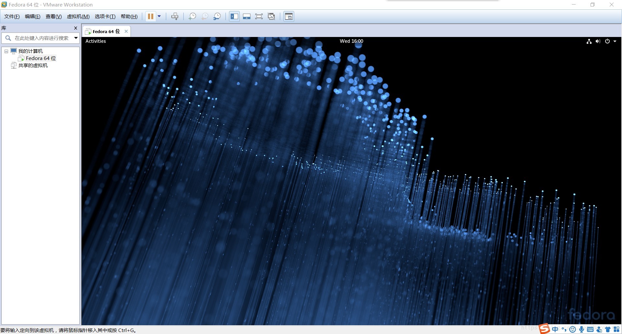This screenshot has height=334, width=622.
Task: Click the Sogou input method logo
Action: click(x=544, y=328)
